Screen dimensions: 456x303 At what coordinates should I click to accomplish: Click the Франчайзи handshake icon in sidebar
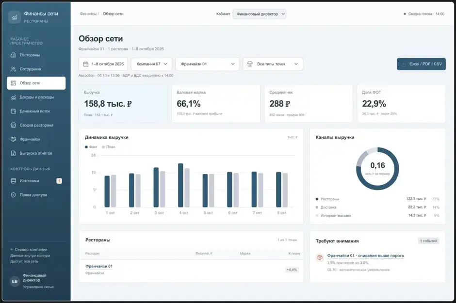coord(14,139)
